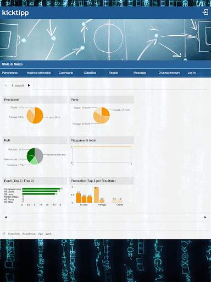The width and height of the screenshot is (211, 282).
Task: Click the AS Roma row in Flop 3
Action: (14, 199)
